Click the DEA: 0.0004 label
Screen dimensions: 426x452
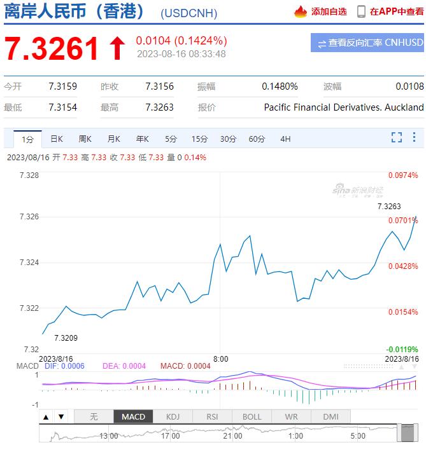click(x=124, y=366)
